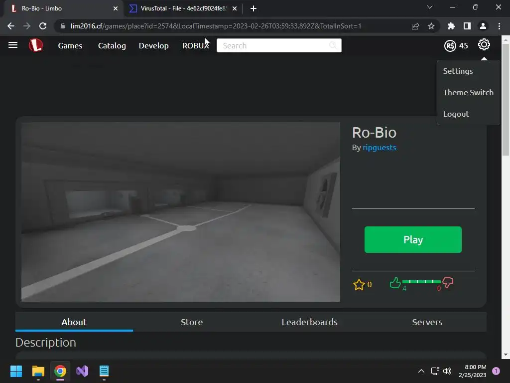Screen dimensions: 510x383
Task: Like the game with thumbs up
Action: (x=395, y=283)
